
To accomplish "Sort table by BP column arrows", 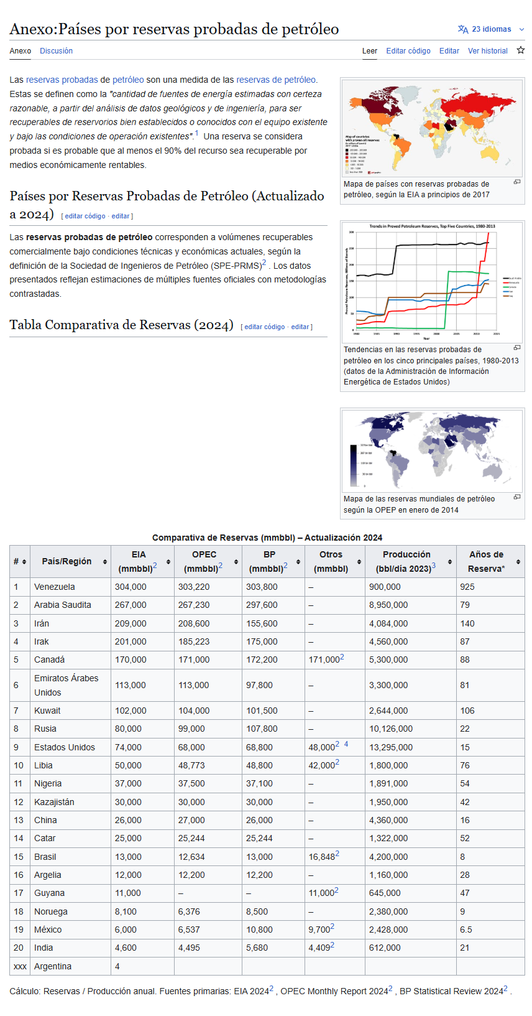I will click(x=298, y=562).
